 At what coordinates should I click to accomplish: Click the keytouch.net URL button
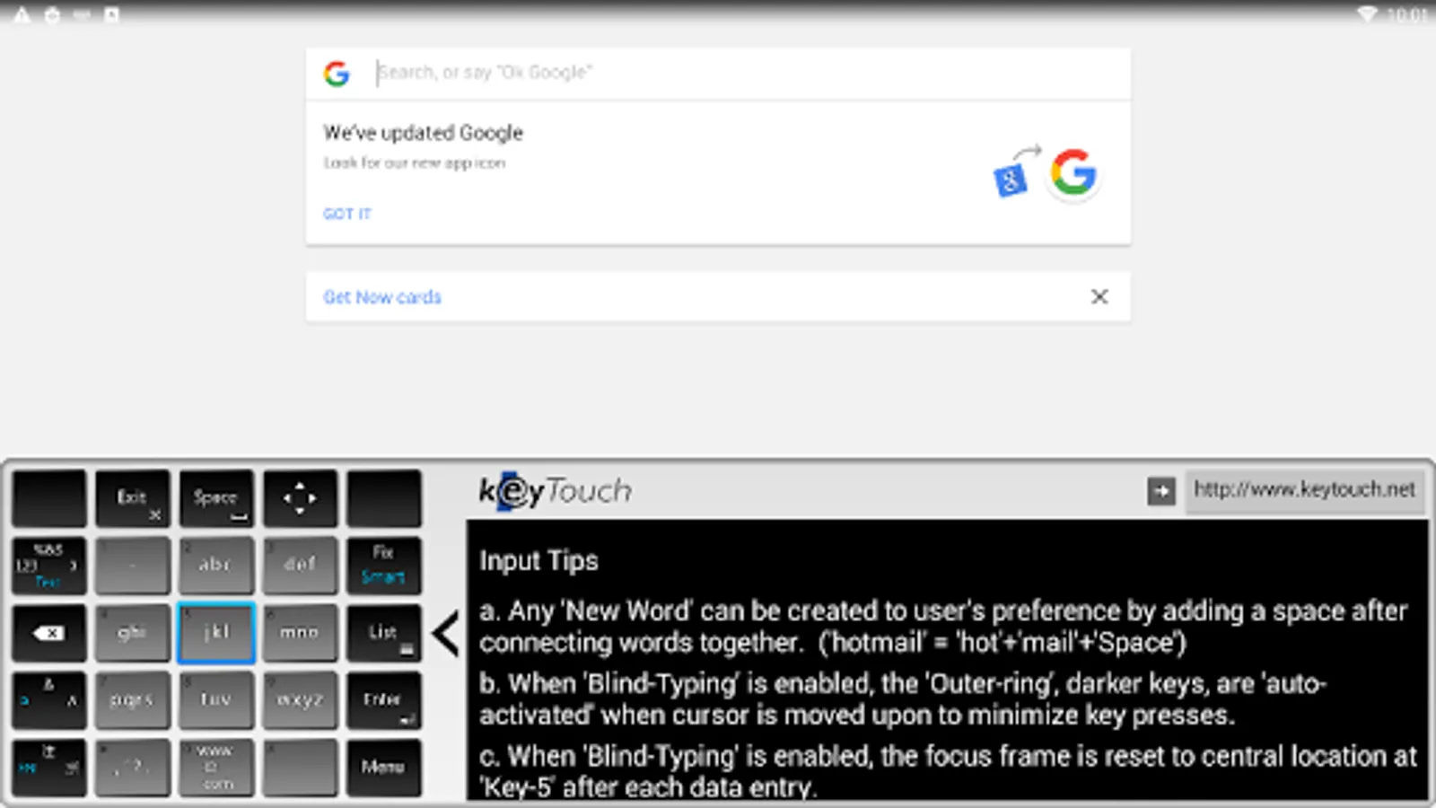[x=1304, y=490]
